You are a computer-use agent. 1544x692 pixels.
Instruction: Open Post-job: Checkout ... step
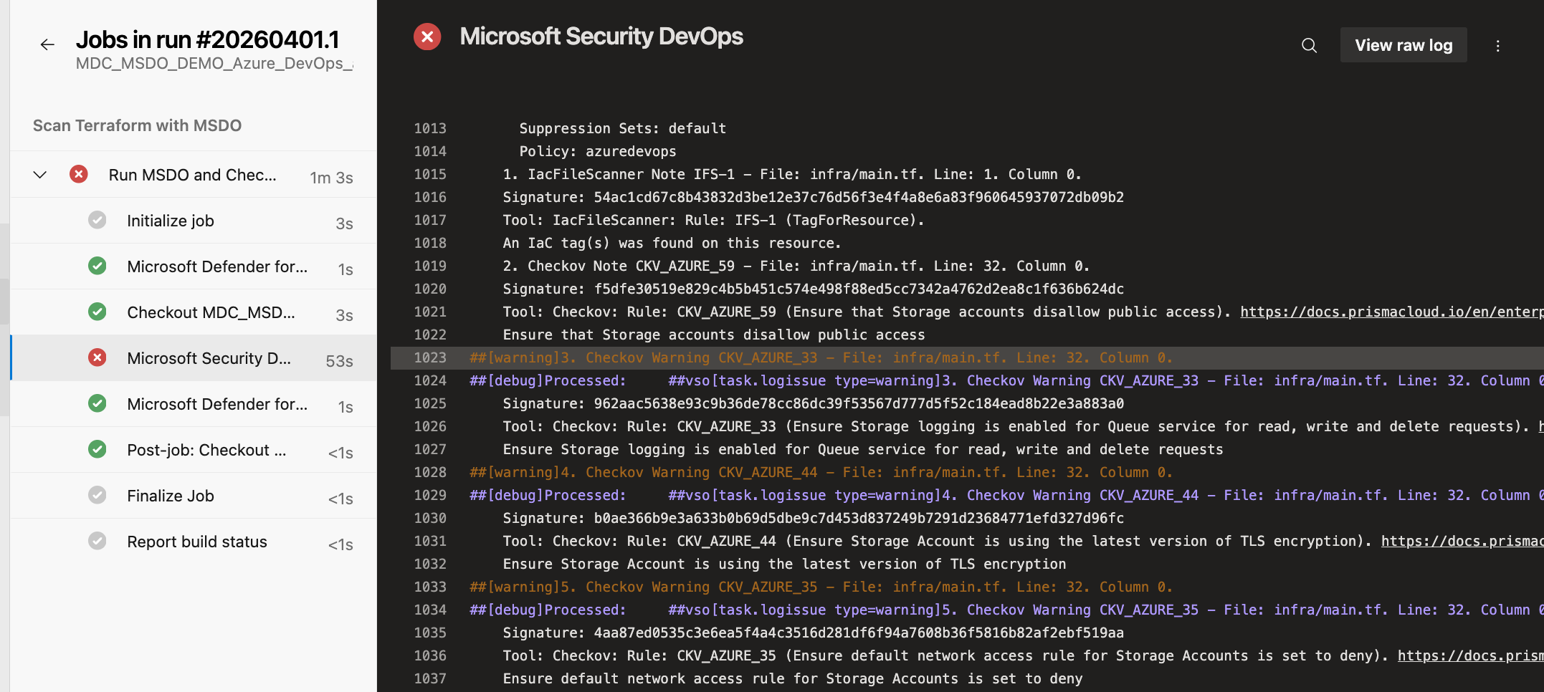tap(194, 450)
